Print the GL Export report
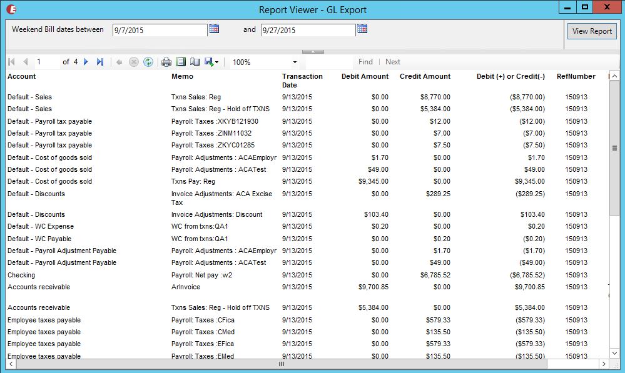The height and width of the screenshot is (373, 625). click(166, 62)
